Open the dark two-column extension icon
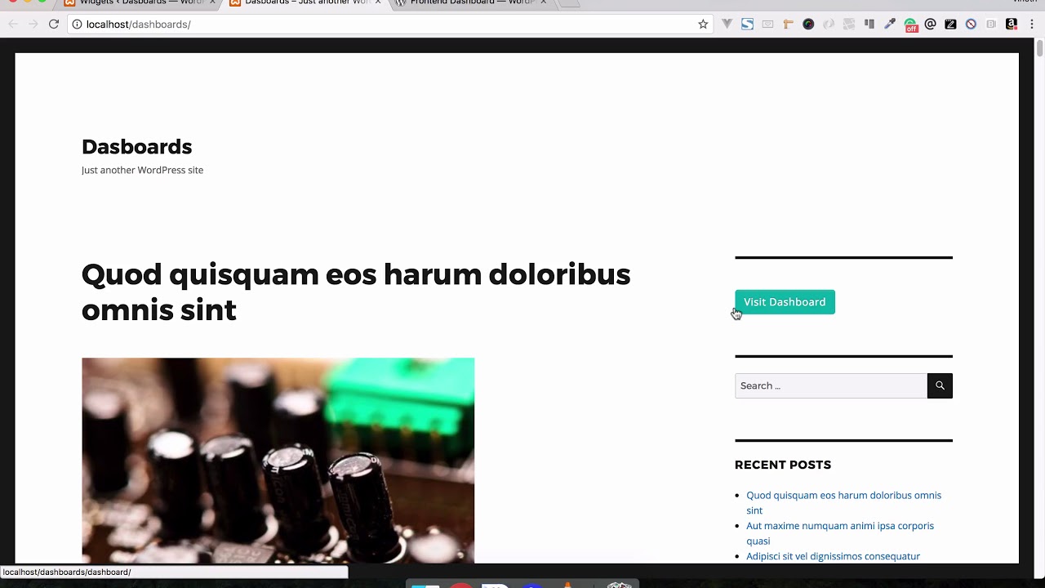1045x588 pixels. (869, 24)
